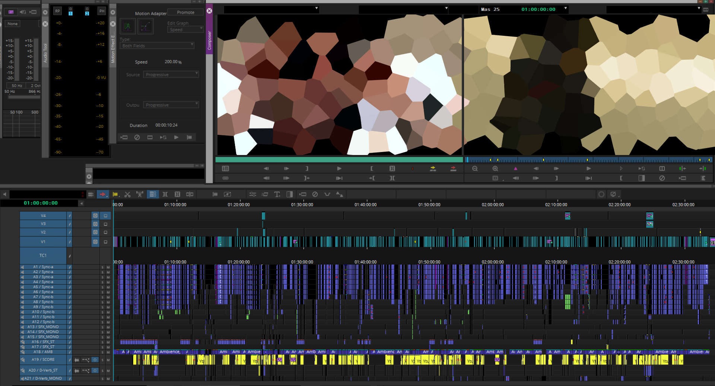Click the Remove Effect icon in timeline toolbar
Screen dimensions: 715x386
pyautogui.click(x=315, y=194)
